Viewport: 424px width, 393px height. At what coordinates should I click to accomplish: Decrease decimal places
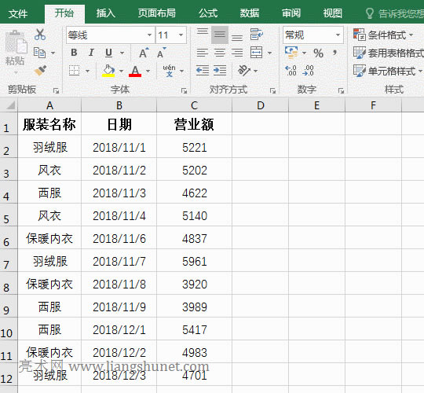tap(309, 71)
